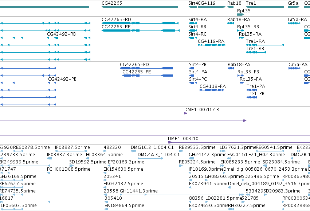
Task: Select the CG42265-RD transcript
Action: click(140, 23)
